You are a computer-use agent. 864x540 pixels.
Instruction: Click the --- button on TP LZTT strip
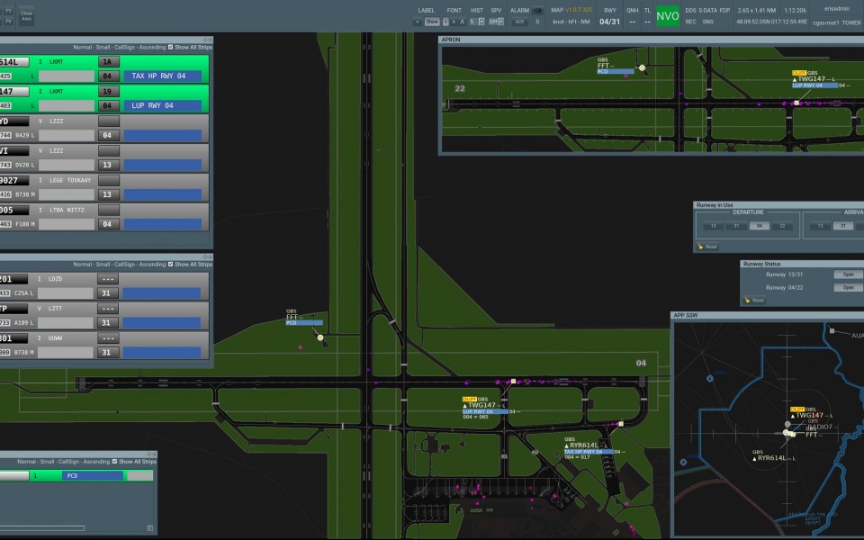(107, 309)
